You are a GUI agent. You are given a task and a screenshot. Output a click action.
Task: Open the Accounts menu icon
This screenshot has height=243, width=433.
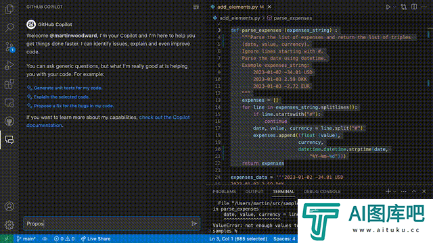pyautogui.click(x=9, y=207)
